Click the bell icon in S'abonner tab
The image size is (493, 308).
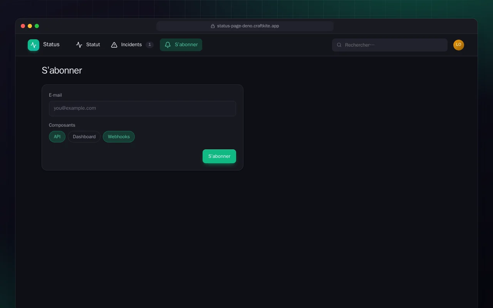pyautogui.click(x=168, y=45)
